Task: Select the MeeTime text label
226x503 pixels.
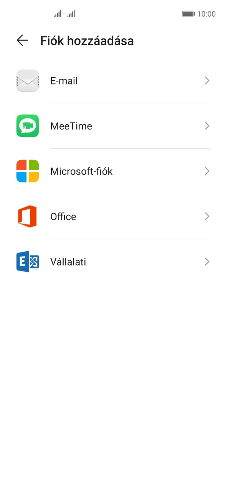Action: point(71,126)
